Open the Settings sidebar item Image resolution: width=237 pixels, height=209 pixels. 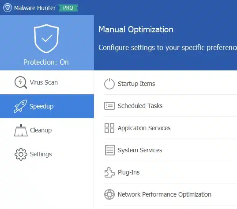click(47, 154)
